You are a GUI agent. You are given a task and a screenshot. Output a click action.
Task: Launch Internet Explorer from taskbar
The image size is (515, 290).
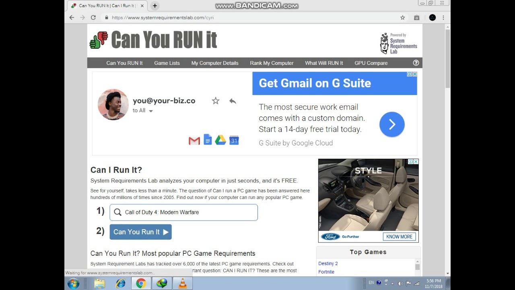pos(120,284)
